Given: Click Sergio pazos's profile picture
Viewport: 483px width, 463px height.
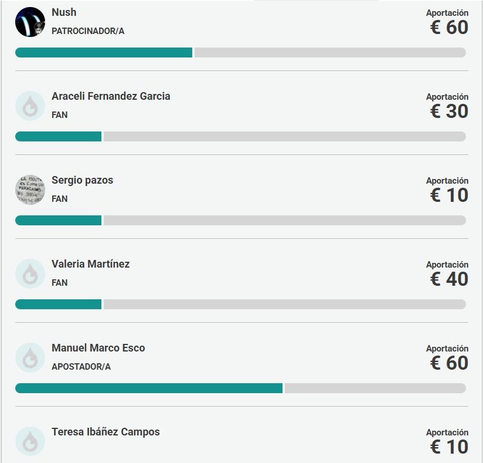Looking at the screenshot, I should click(30, 190).
